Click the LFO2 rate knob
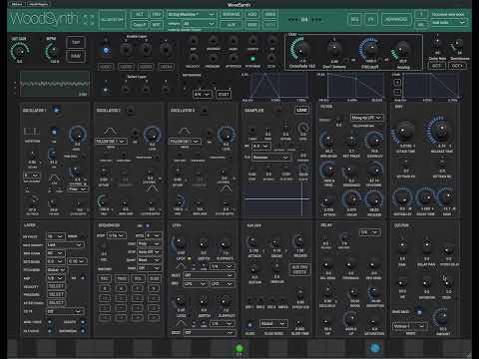The width and height of the screenshot is (479, 359). (181, 301)
